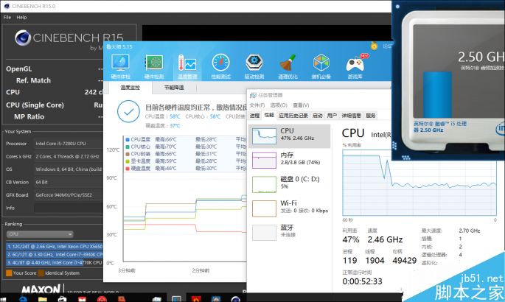The width and height of the screenshot is (505, 302).
Task: Toggle the CPU温度 blue legend checkbox
Action: 128,139
